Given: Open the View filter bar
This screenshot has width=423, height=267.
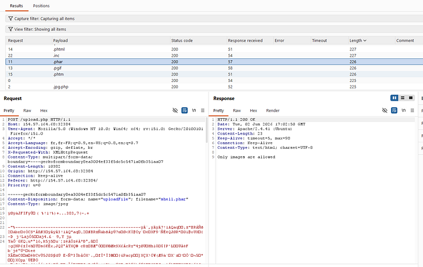Looking at the screenshot, I should coord(214,29).
